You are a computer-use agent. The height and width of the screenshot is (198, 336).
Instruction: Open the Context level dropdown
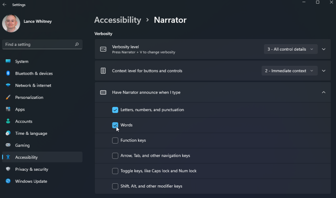[x=289, y=71]
